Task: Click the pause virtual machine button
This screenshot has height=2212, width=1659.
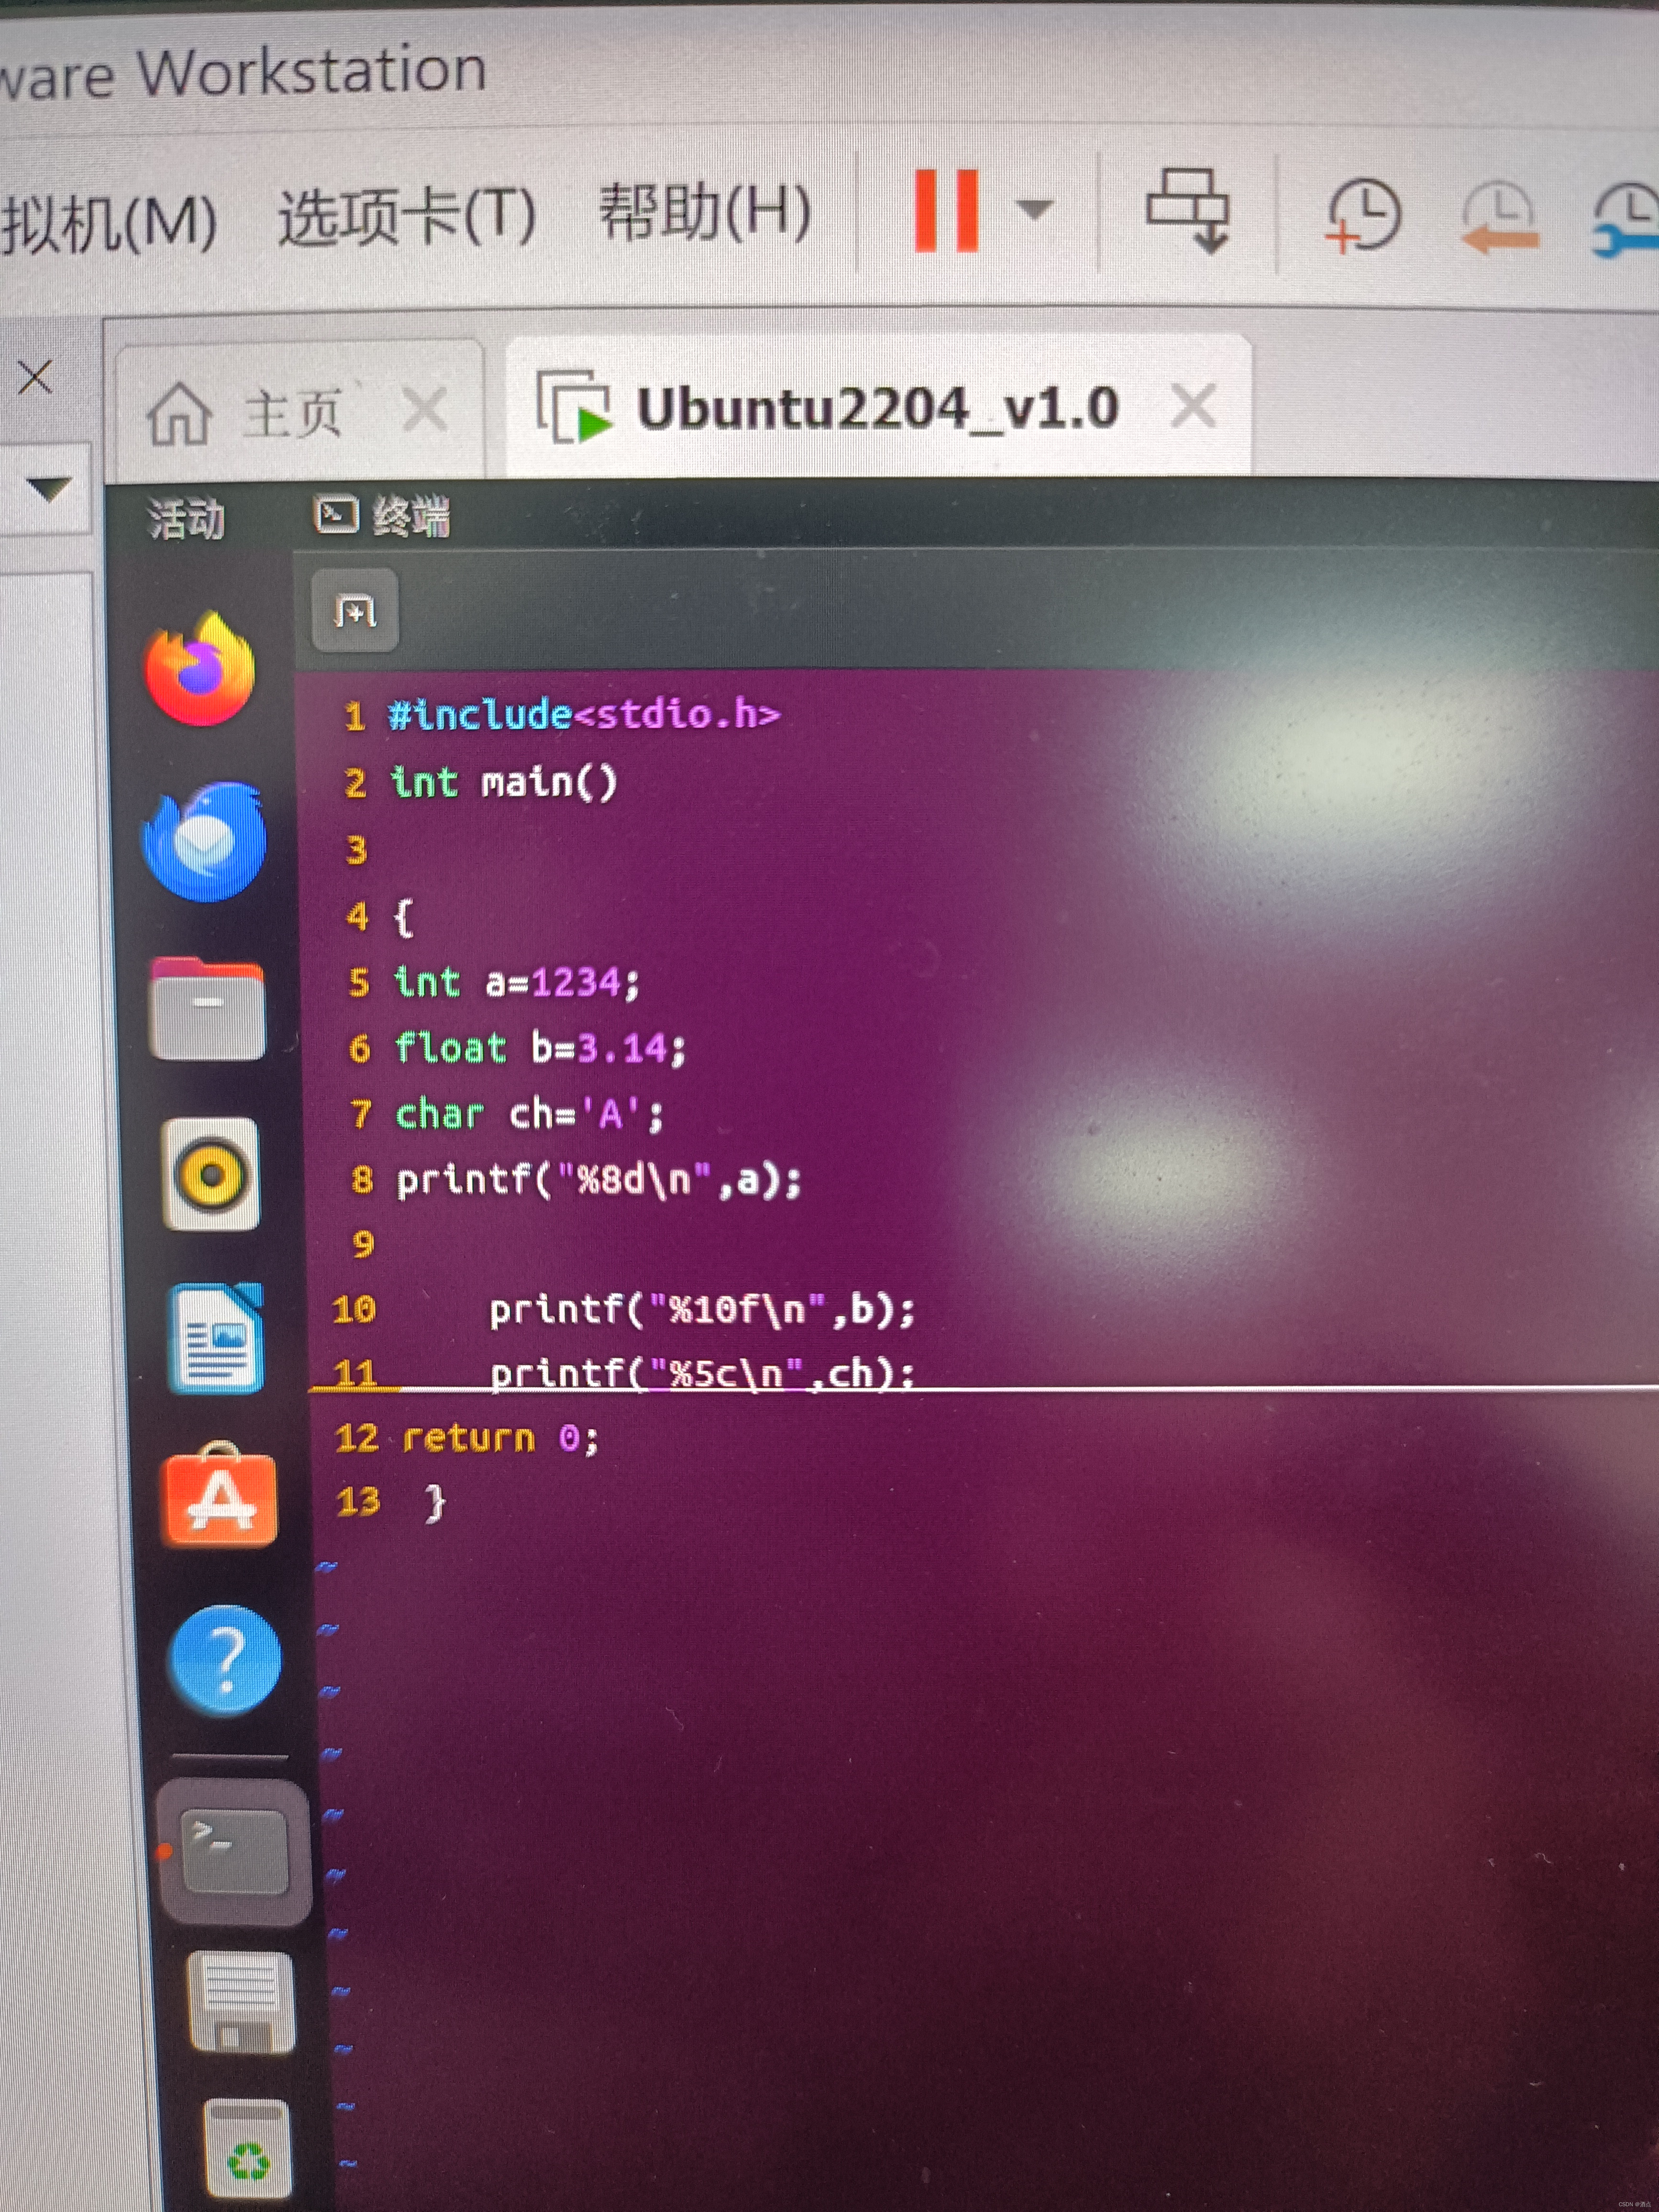Action: [946, 210]
